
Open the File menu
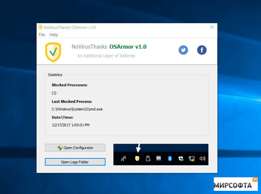pos(42,35)
